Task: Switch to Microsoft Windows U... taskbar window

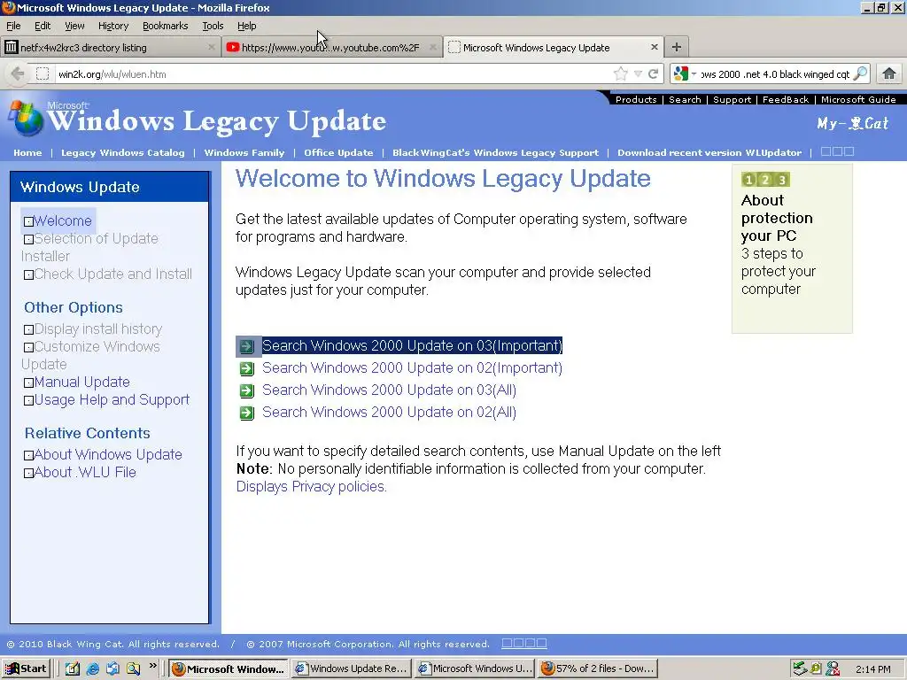Action: click(x=475, y=668)
